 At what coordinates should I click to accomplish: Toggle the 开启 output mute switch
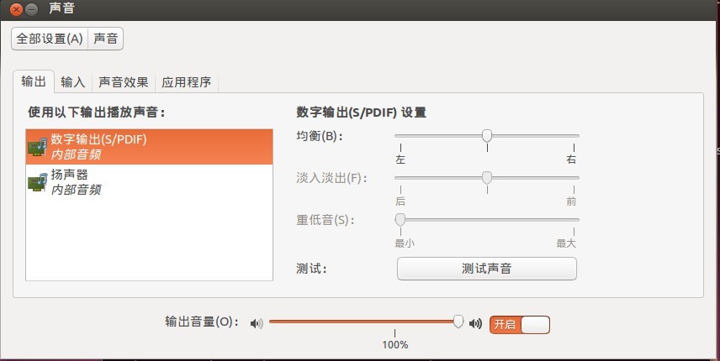[x=520, y=324]
